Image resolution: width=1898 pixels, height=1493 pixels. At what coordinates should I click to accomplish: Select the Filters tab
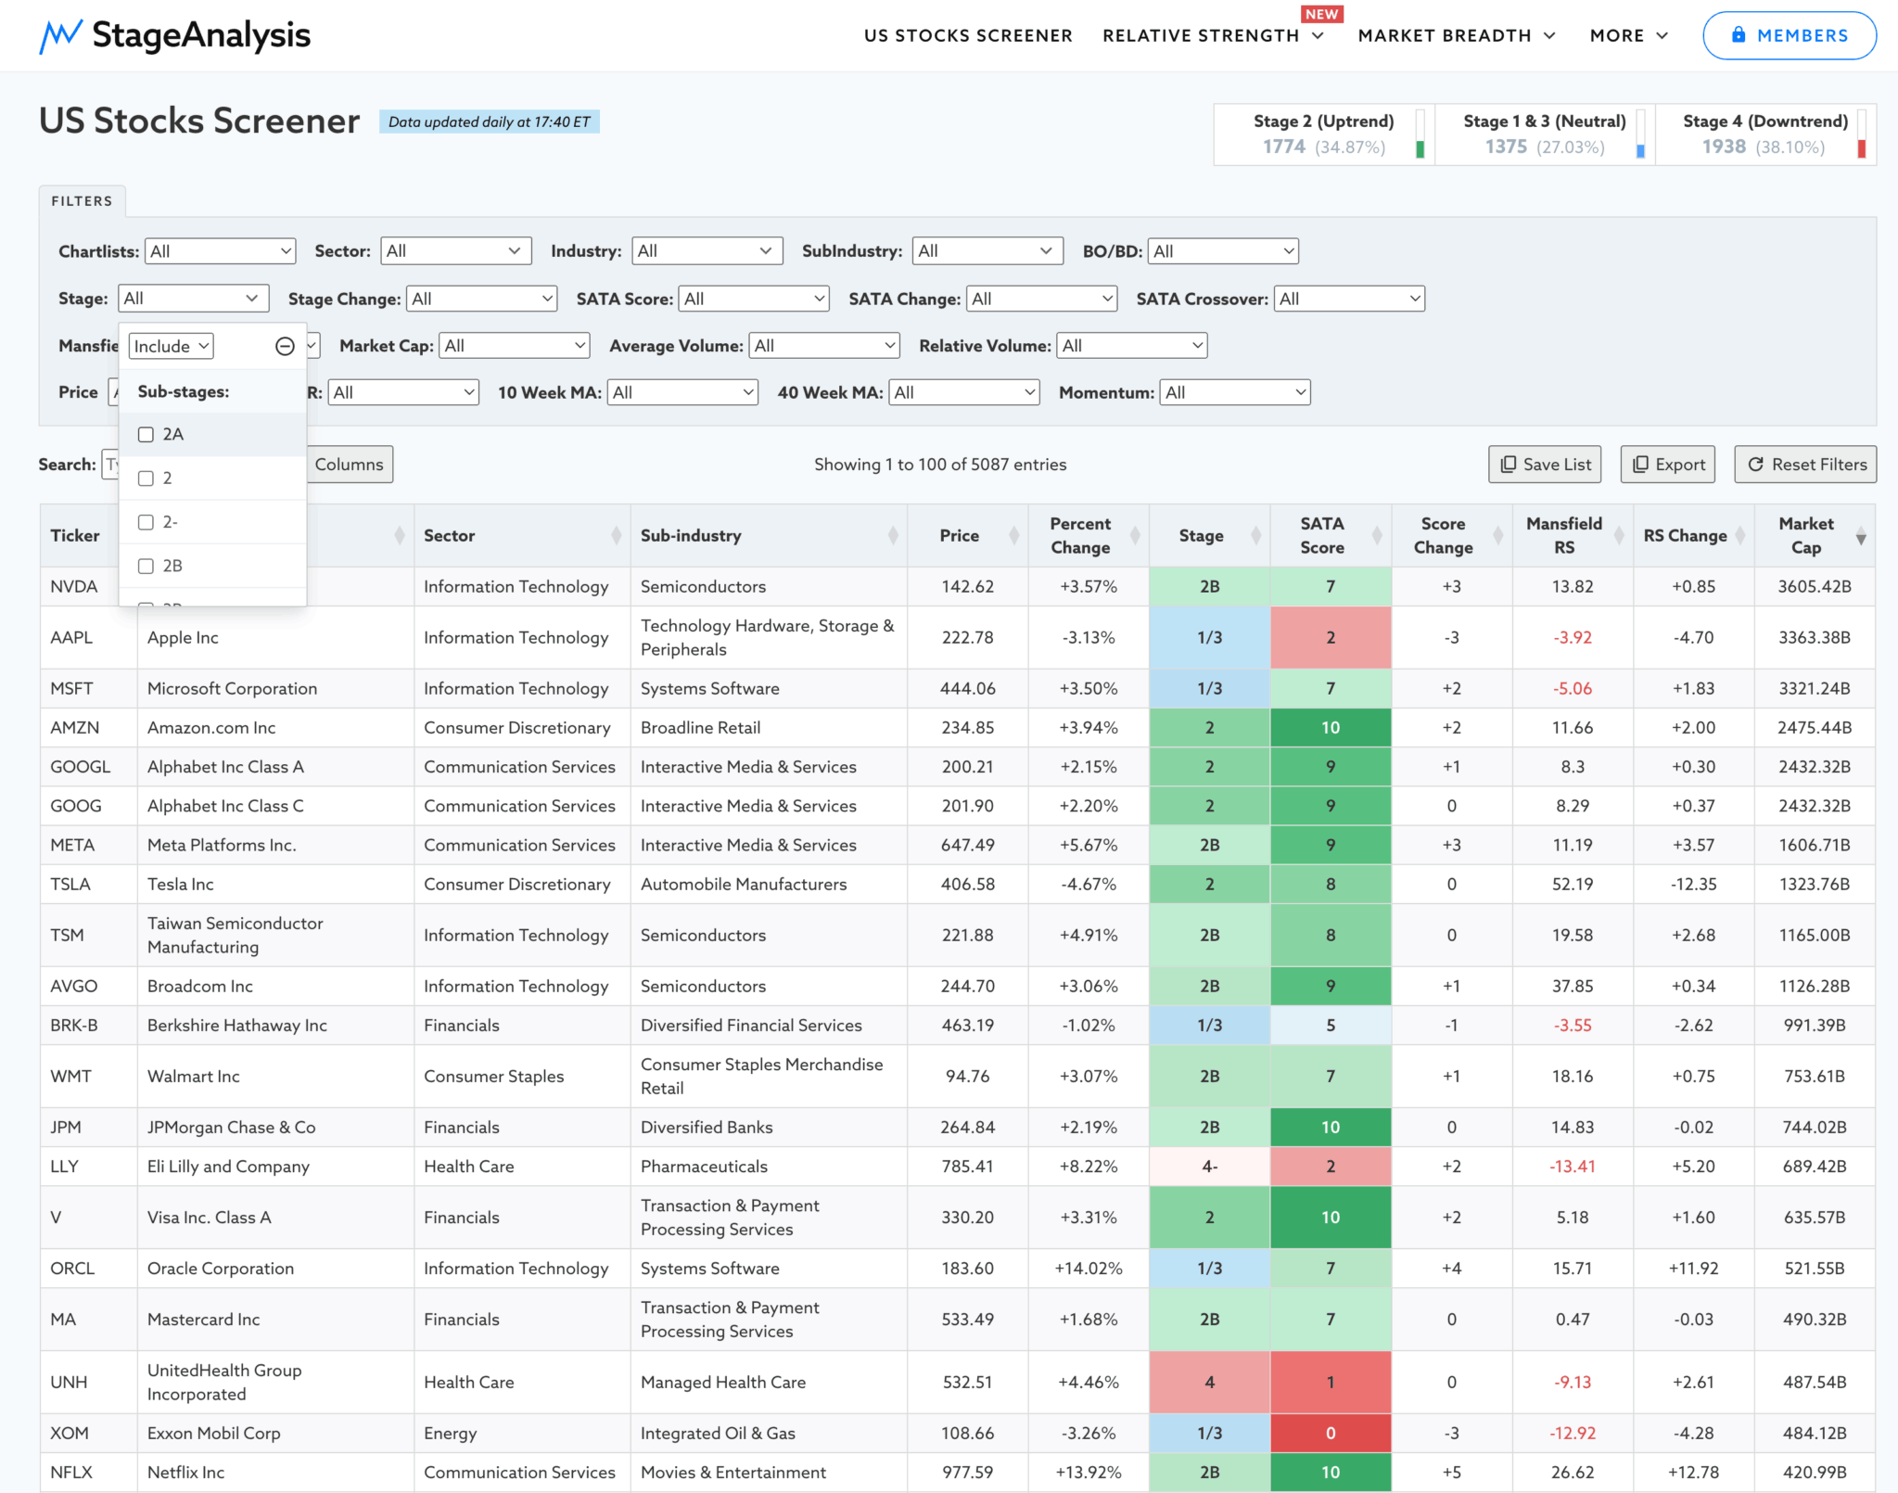pyautogui.click(x=82, y=200)
